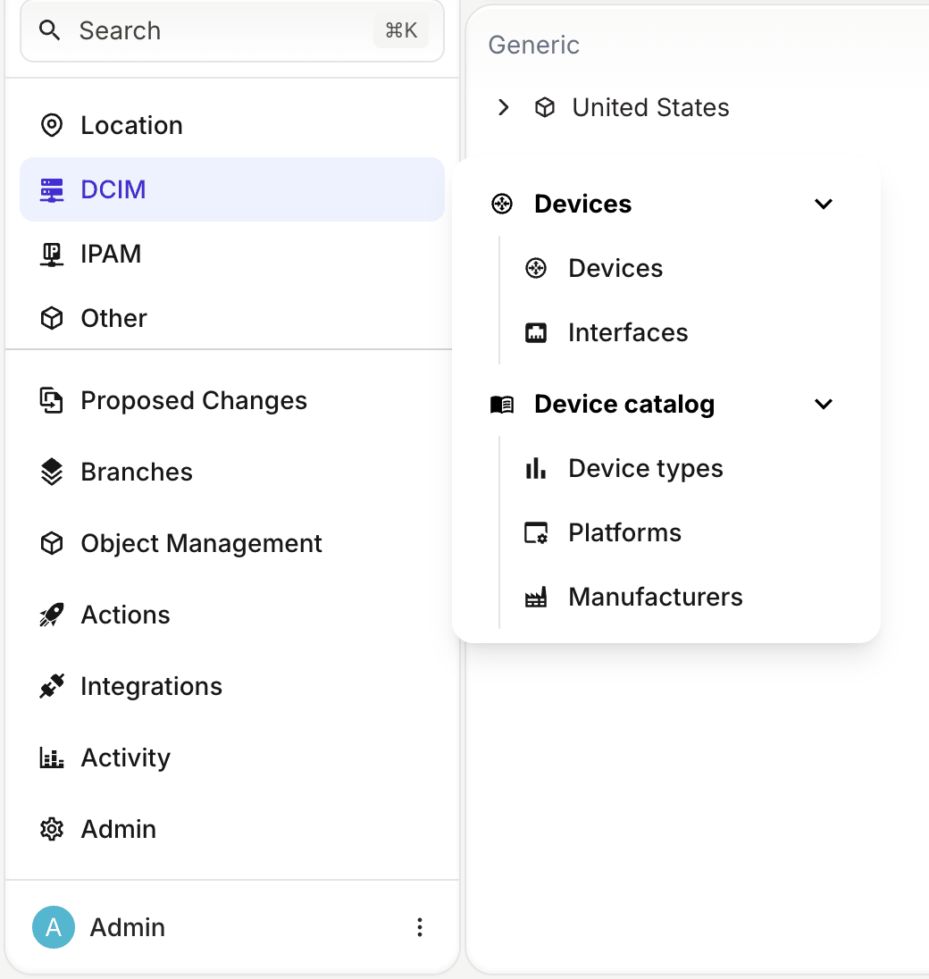This screenshot has width=929, height=979.
Task: Click the DCIM server icon
Action: 52,189
